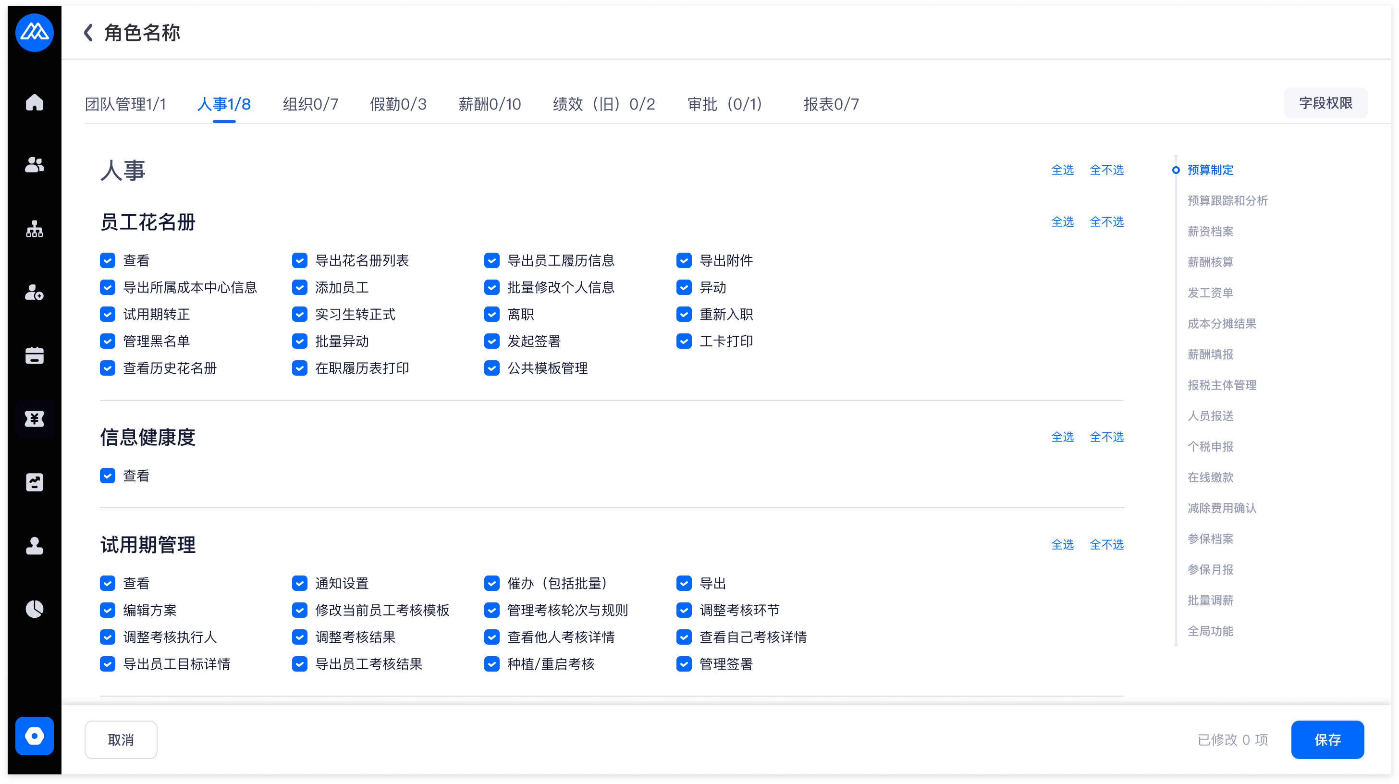The width and height of the screenshot is (1399, 784).
Task: Open the 假勤0/3 tab
Action: [x=398, y=104]
